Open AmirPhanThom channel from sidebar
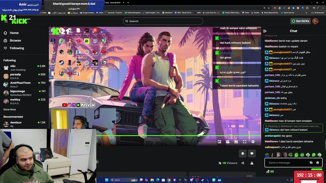Viewport: 326px width, 183px height. [x=24, y=84]
